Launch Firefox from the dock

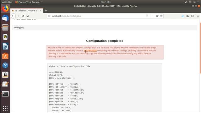(5, 9)
